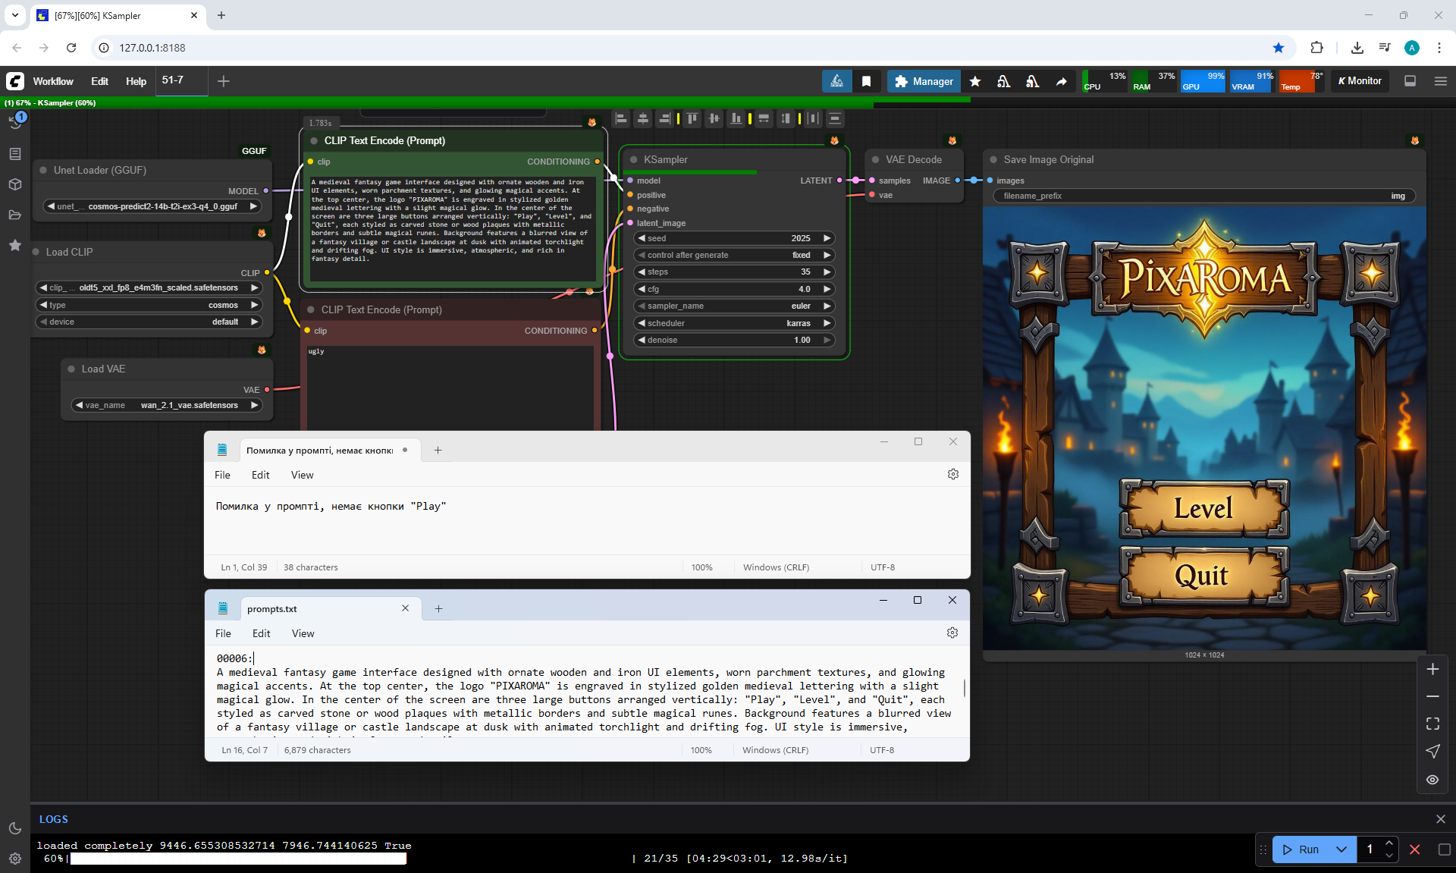Click the share arrow icon in toolbar
Viewport: 1456px width, 873px height.
click(x=1061, y=81)
